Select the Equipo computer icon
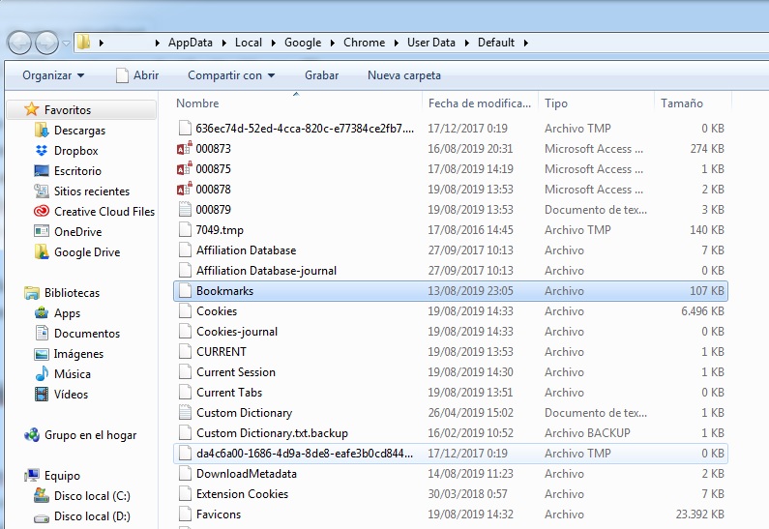 32,475
